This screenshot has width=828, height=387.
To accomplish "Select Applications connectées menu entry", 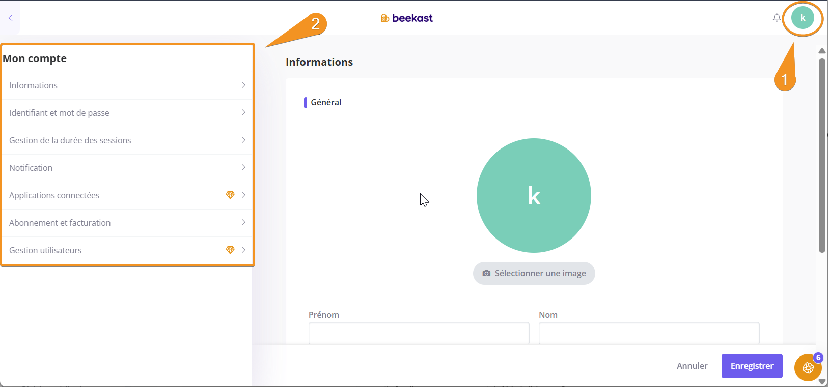I will 54,195.
